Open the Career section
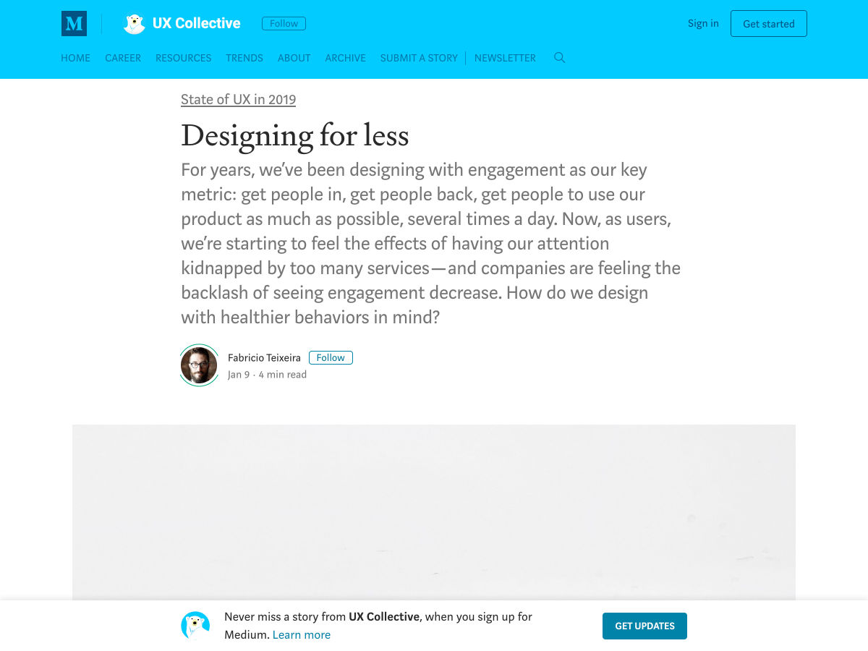868x651 pixels. coord(123,58)
